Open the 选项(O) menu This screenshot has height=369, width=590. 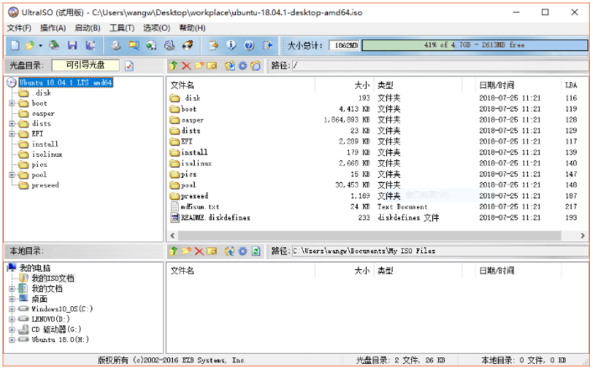click(x=157, y=29)
